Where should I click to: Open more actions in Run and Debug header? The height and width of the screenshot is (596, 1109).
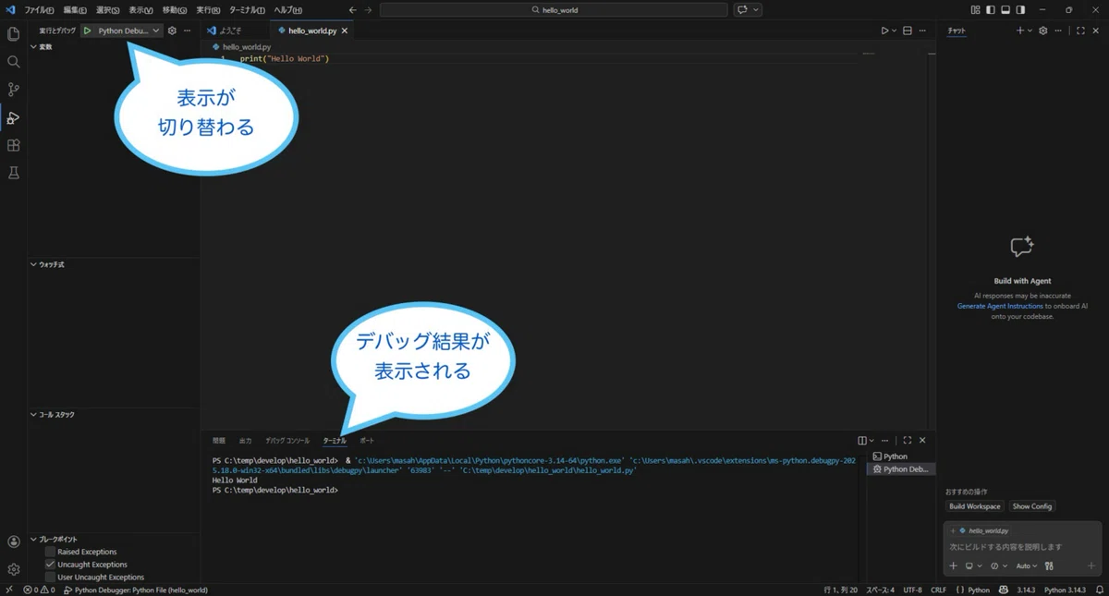point(188,30)
